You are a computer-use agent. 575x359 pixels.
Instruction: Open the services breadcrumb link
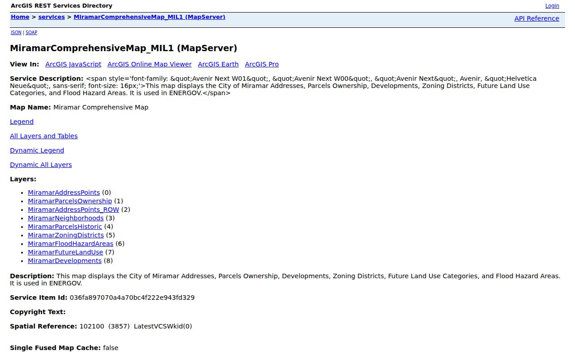pos(52,17)
